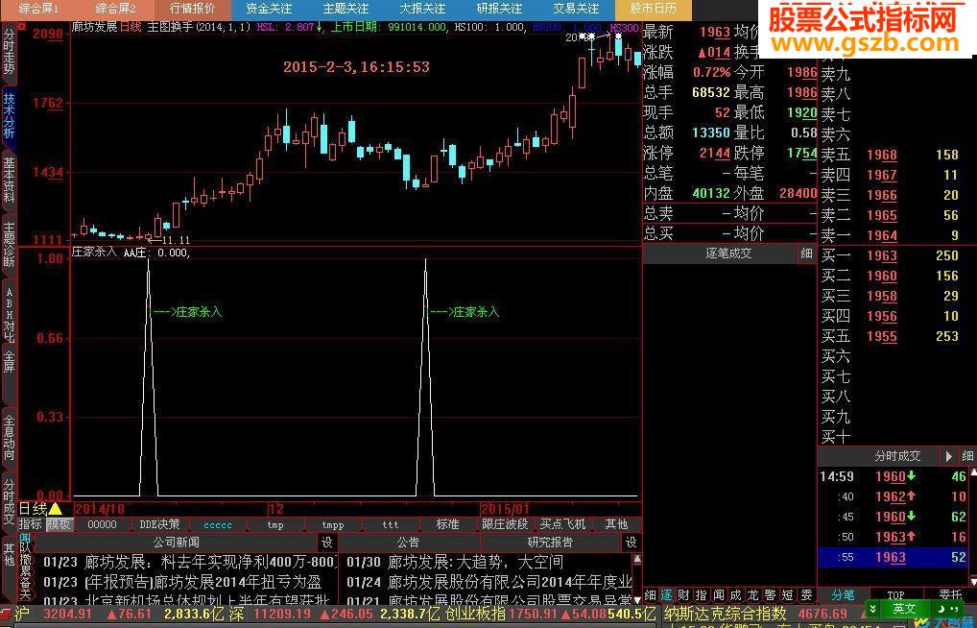This screenshot has width=977, height=628.
Task: Select the 财 bottom tab
Action: tap(684, 595)
